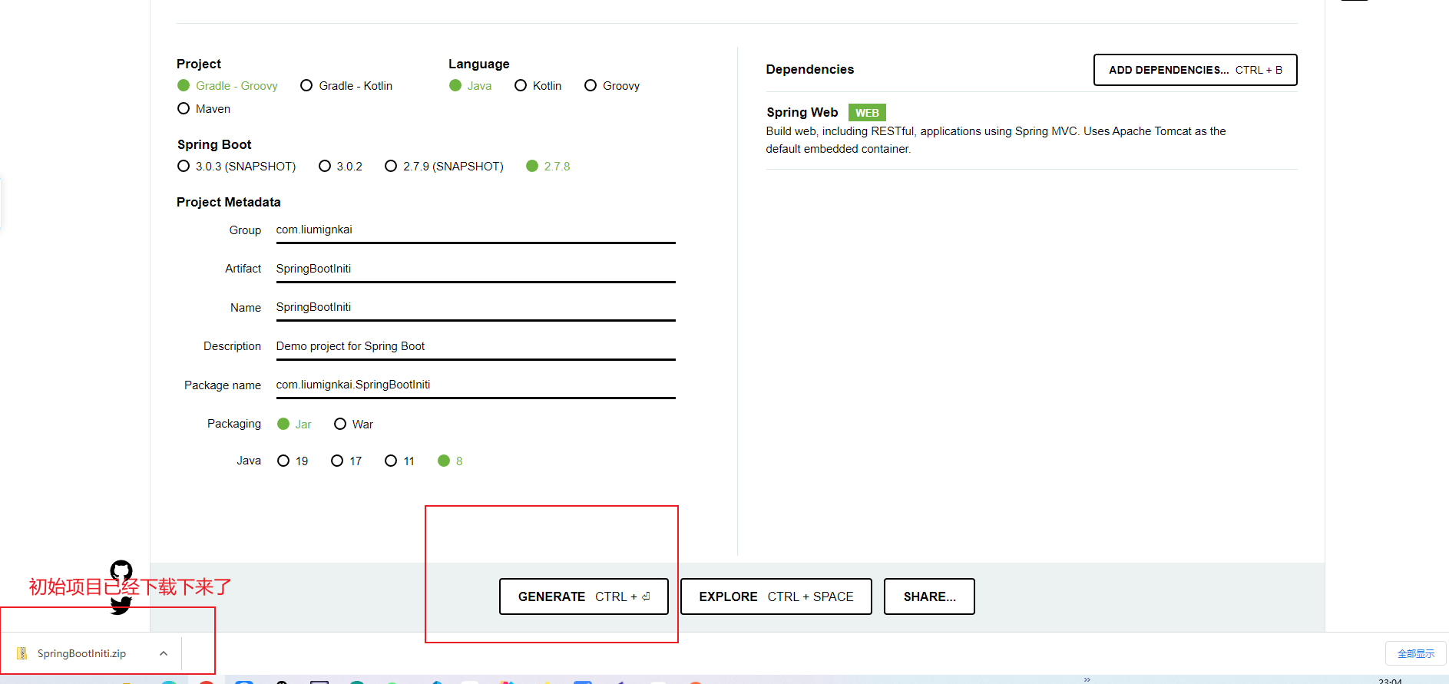Select Java version 11
The width and height of the screenshot is (1449, 684).
pos(391,461)
